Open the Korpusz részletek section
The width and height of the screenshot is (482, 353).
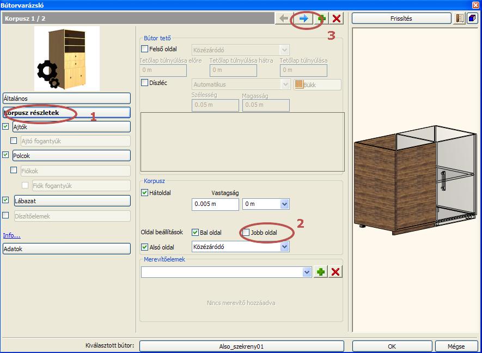tap(66, 113)
